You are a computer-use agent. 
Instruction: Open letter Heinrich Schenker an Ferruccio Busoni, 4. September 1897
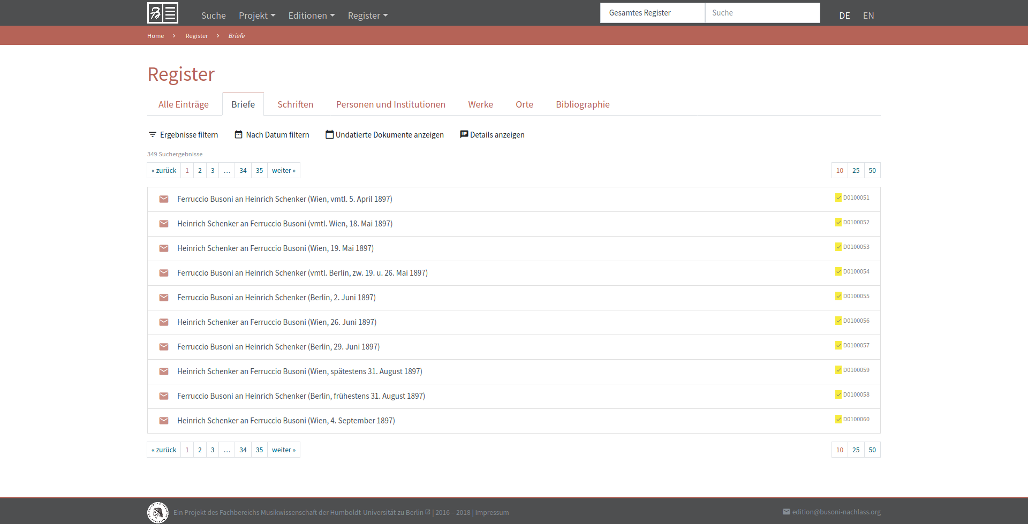click(x=286, y=421)
